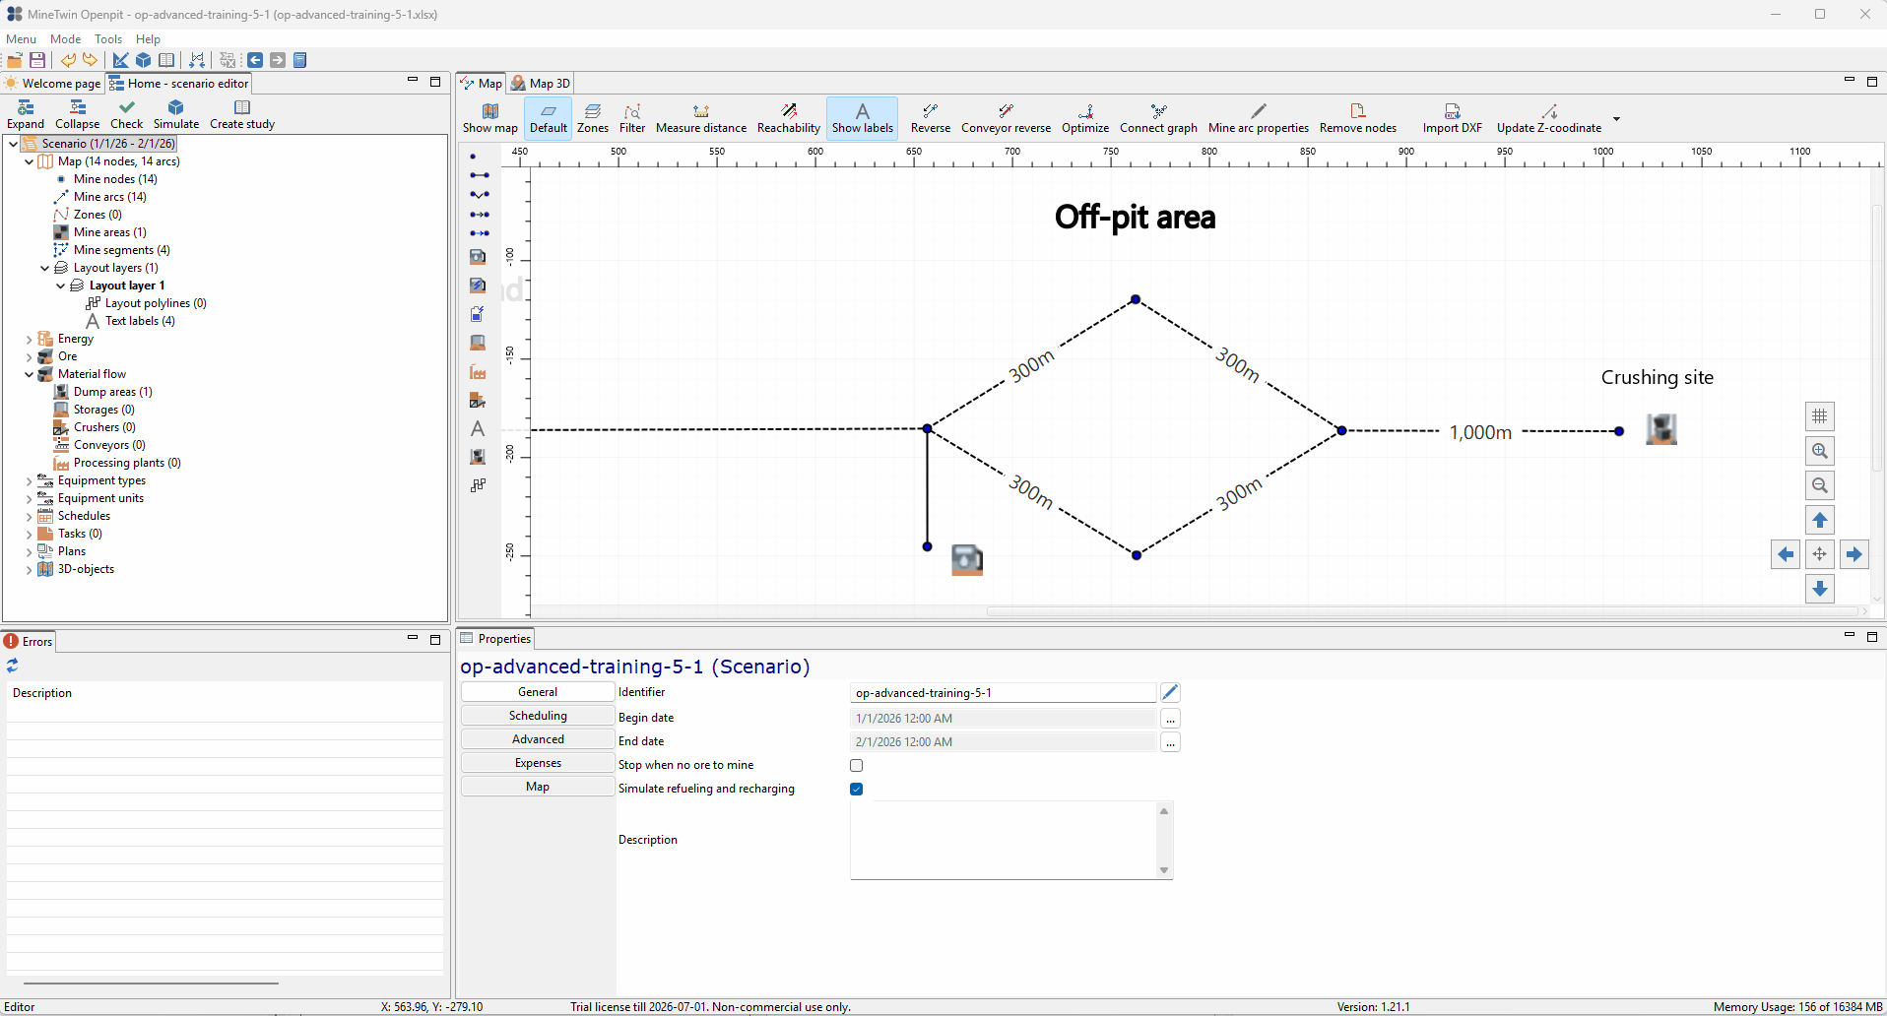This screenshot has width=1887, height=1016.
Task: Switch to the Welcome page tab
Action: [53, 84]
